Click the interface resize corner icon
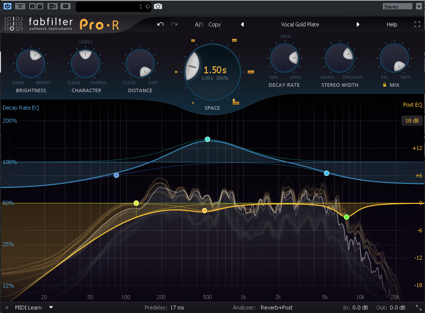425x313 pixels. (x=419, y=308)
